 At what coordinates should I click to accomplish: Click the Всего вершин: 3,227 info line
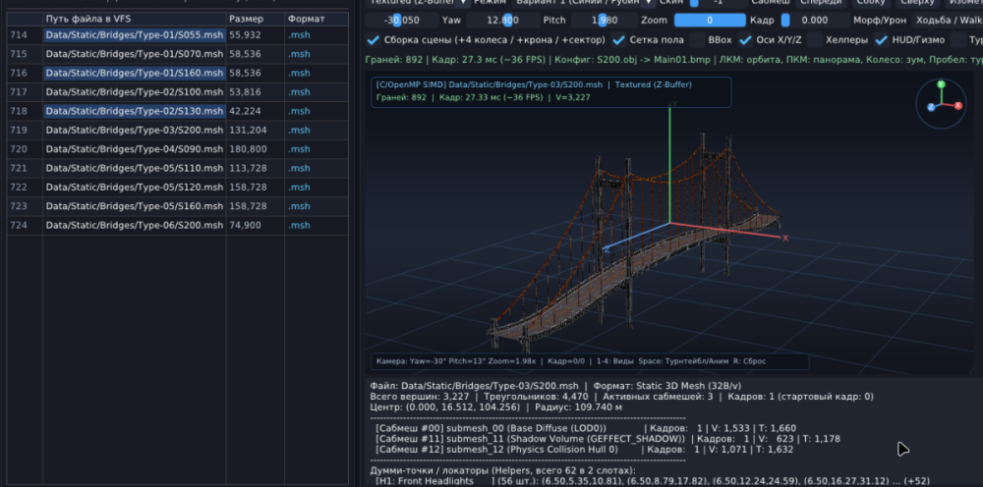pyautogui.click(x=621, y=397)
